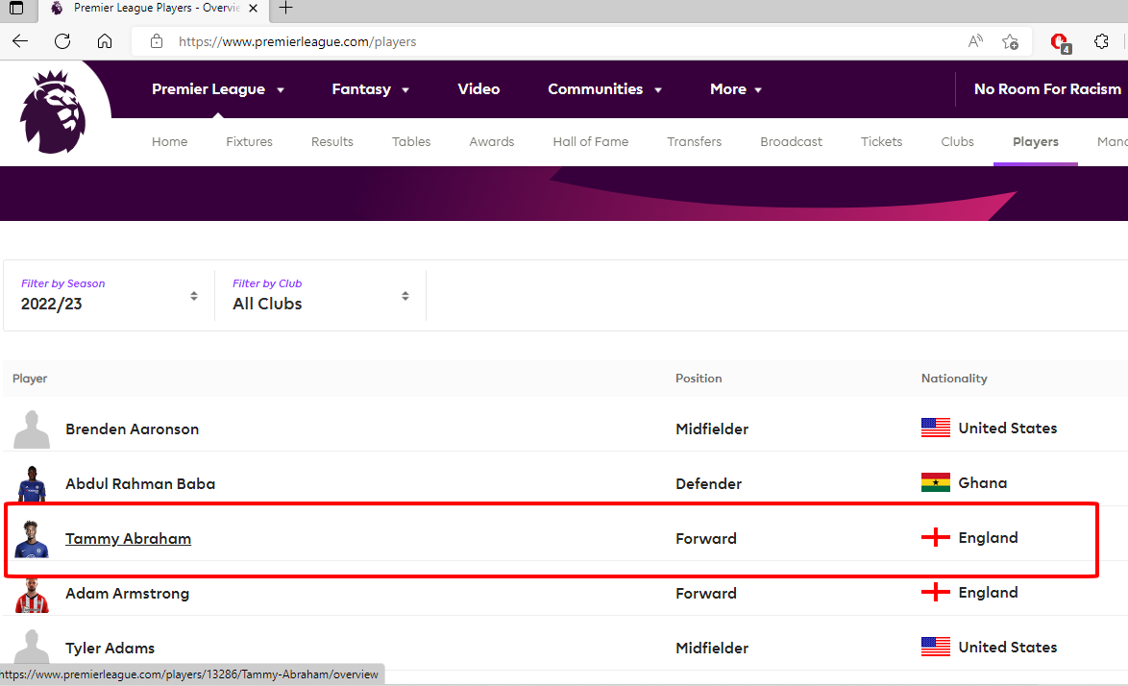Expand the More menu
This screenshot has width=1128, height=686.
(x=735, y=89)
